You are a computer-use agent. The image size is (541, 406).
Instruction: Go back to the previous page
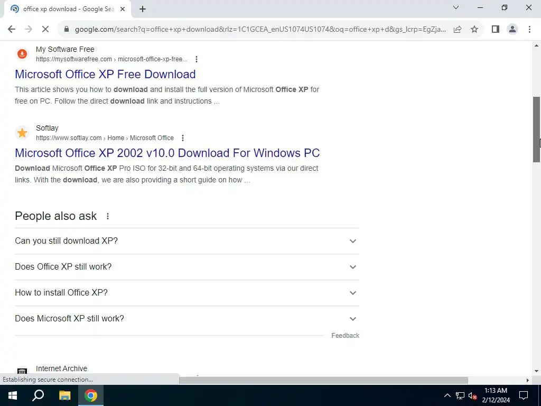(12, 29)
